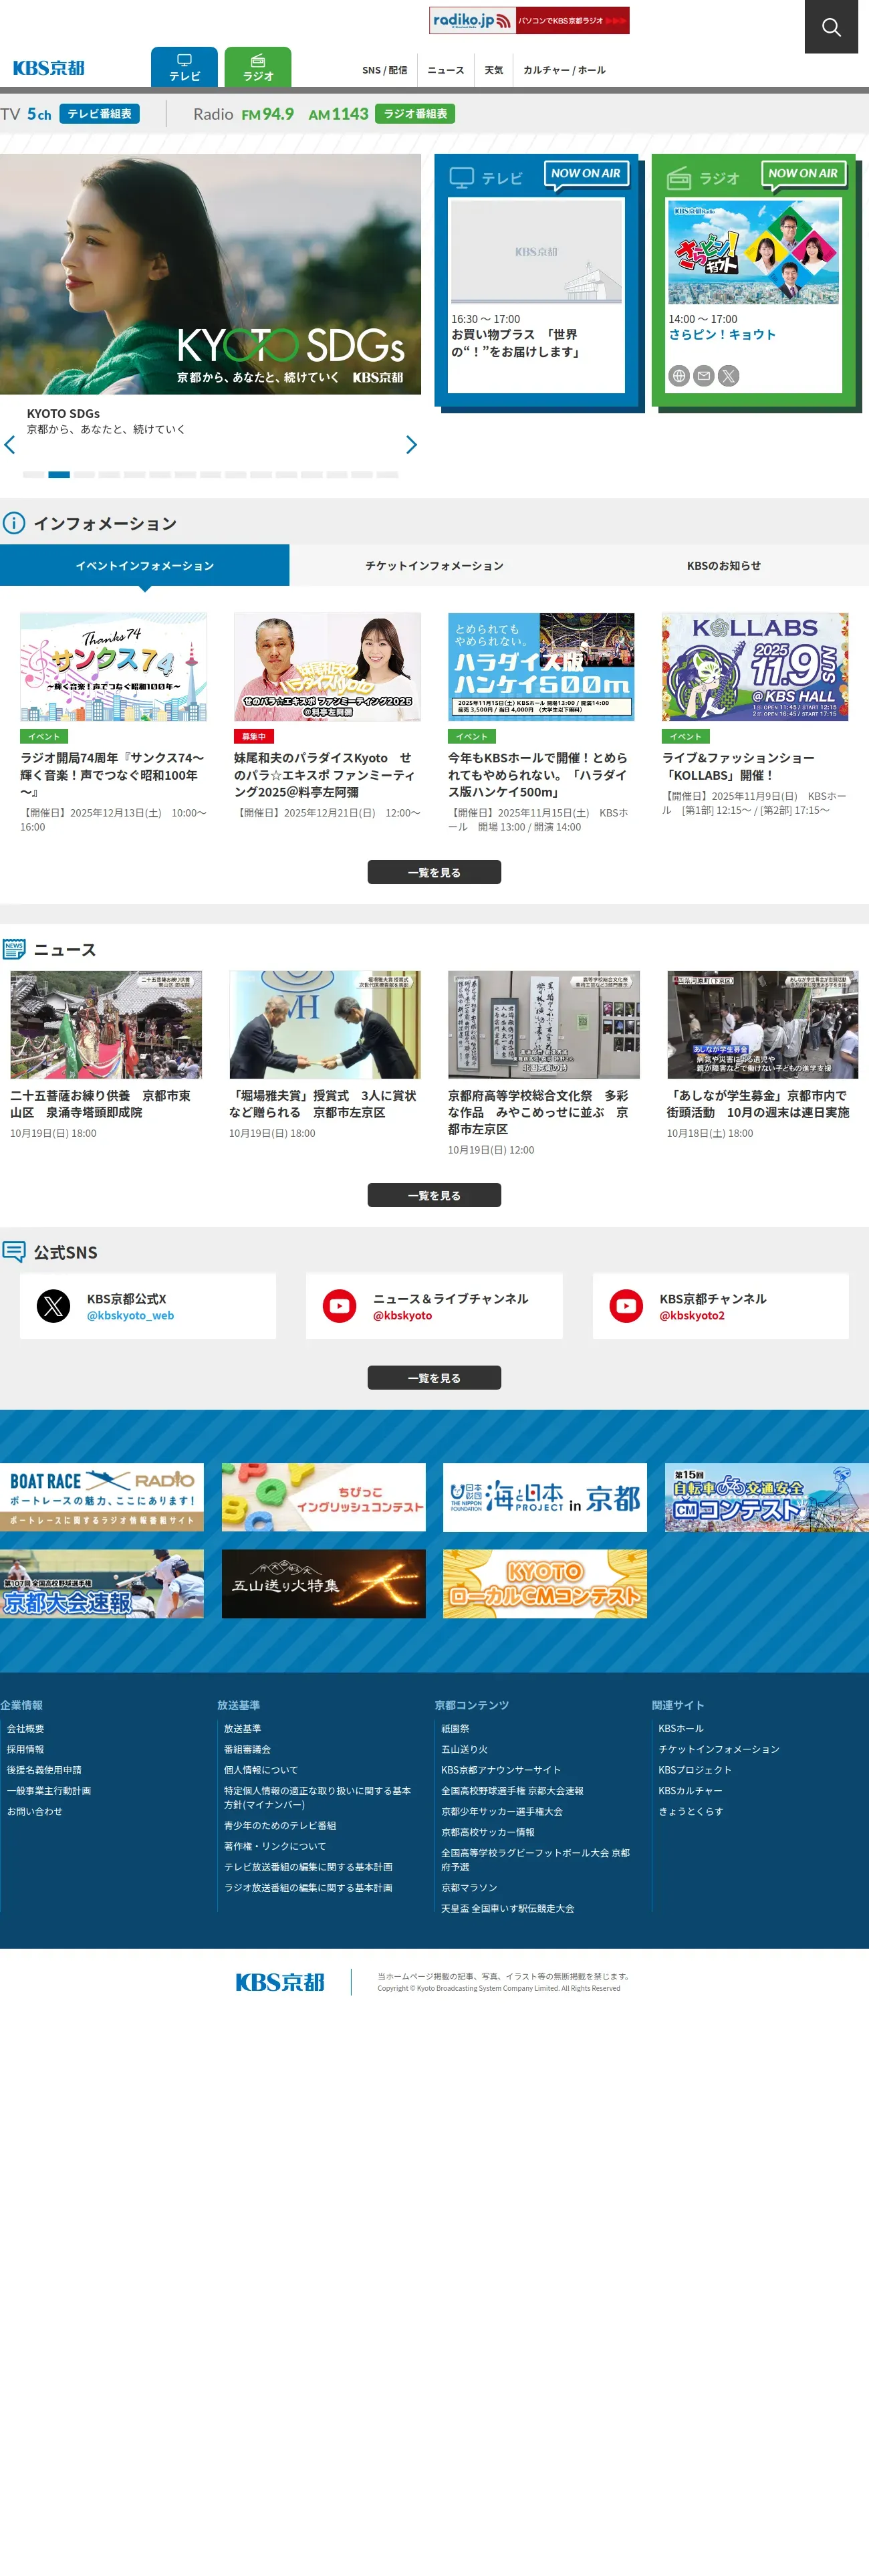Switch to チケットインフォメーション tab
Image resolution: width=869 pixels, height=2576 pixels.
[x=434, y=566]
